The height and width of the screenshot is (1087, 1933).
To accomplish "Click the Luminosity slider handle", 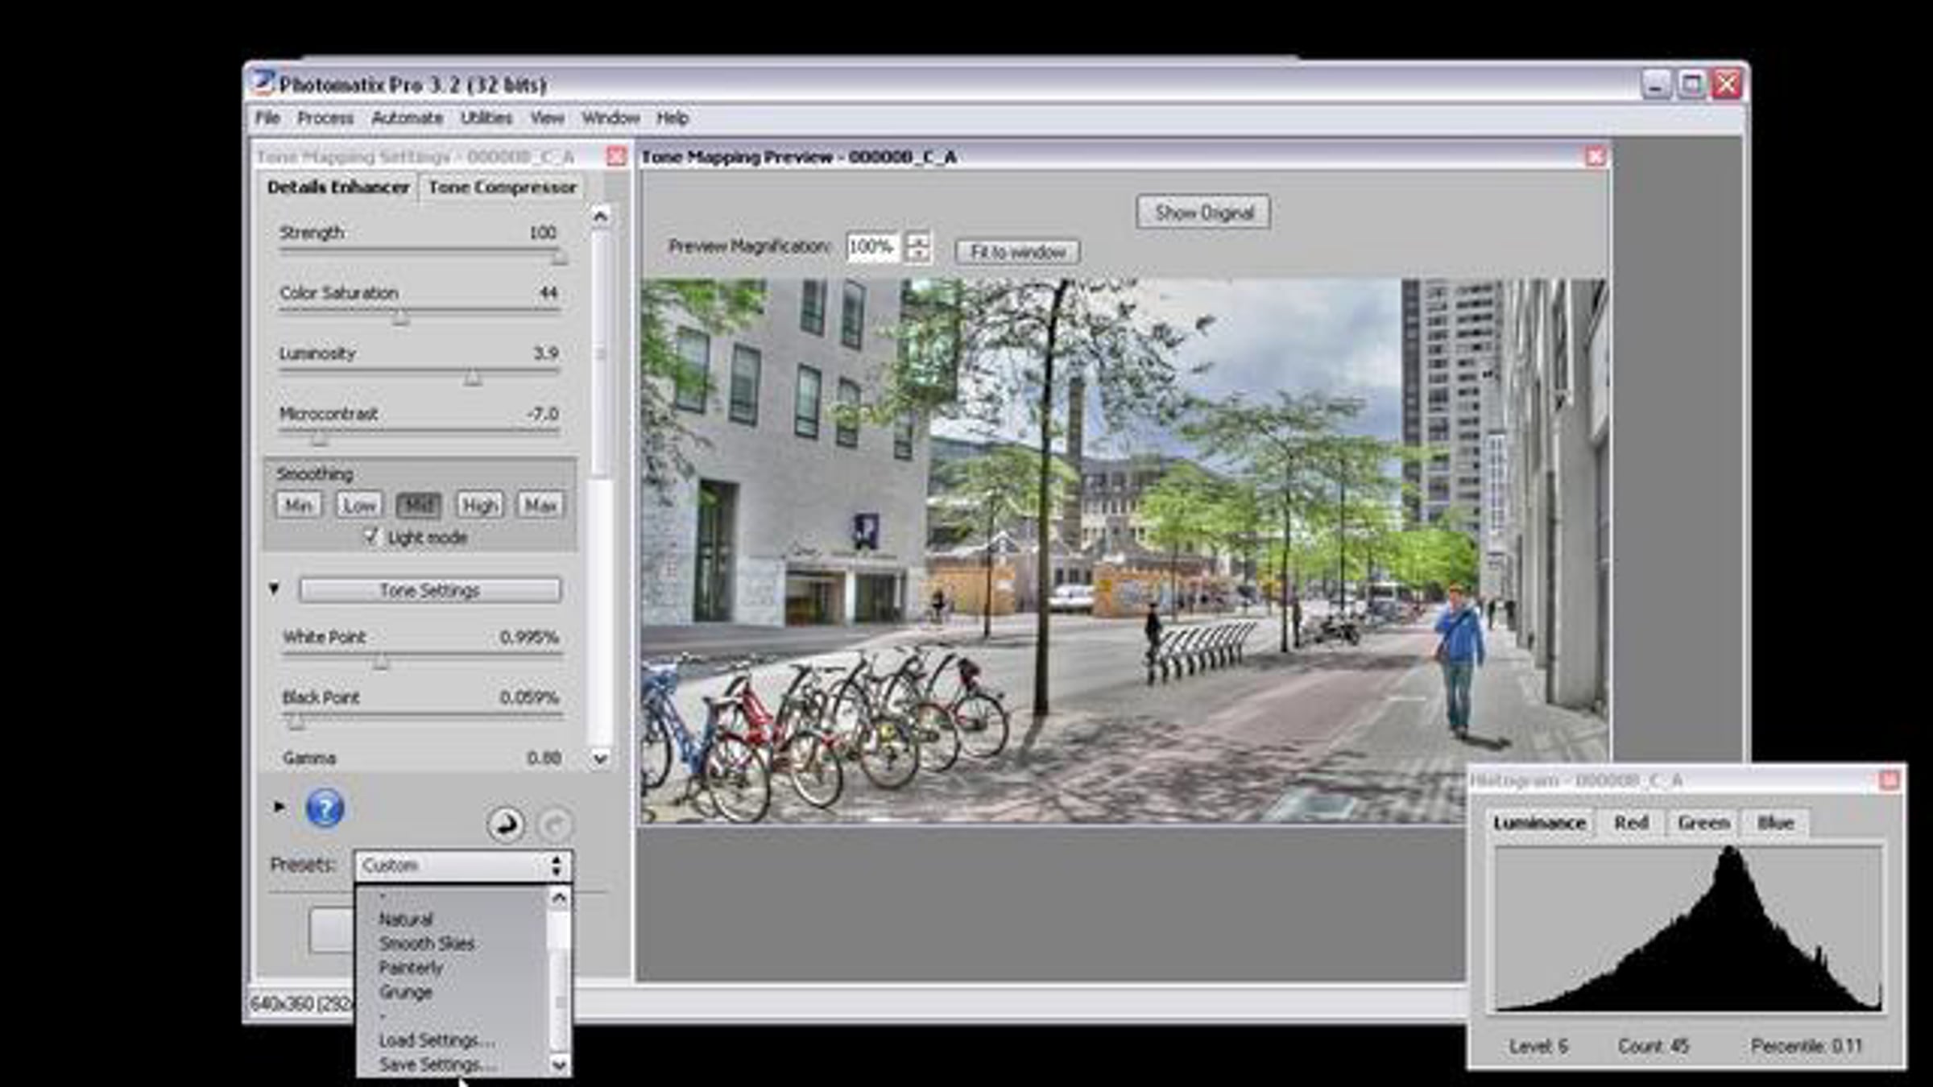I will (473, 378).
